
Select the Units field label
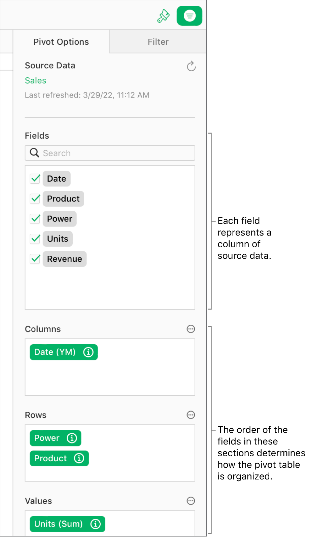(57, 239)
